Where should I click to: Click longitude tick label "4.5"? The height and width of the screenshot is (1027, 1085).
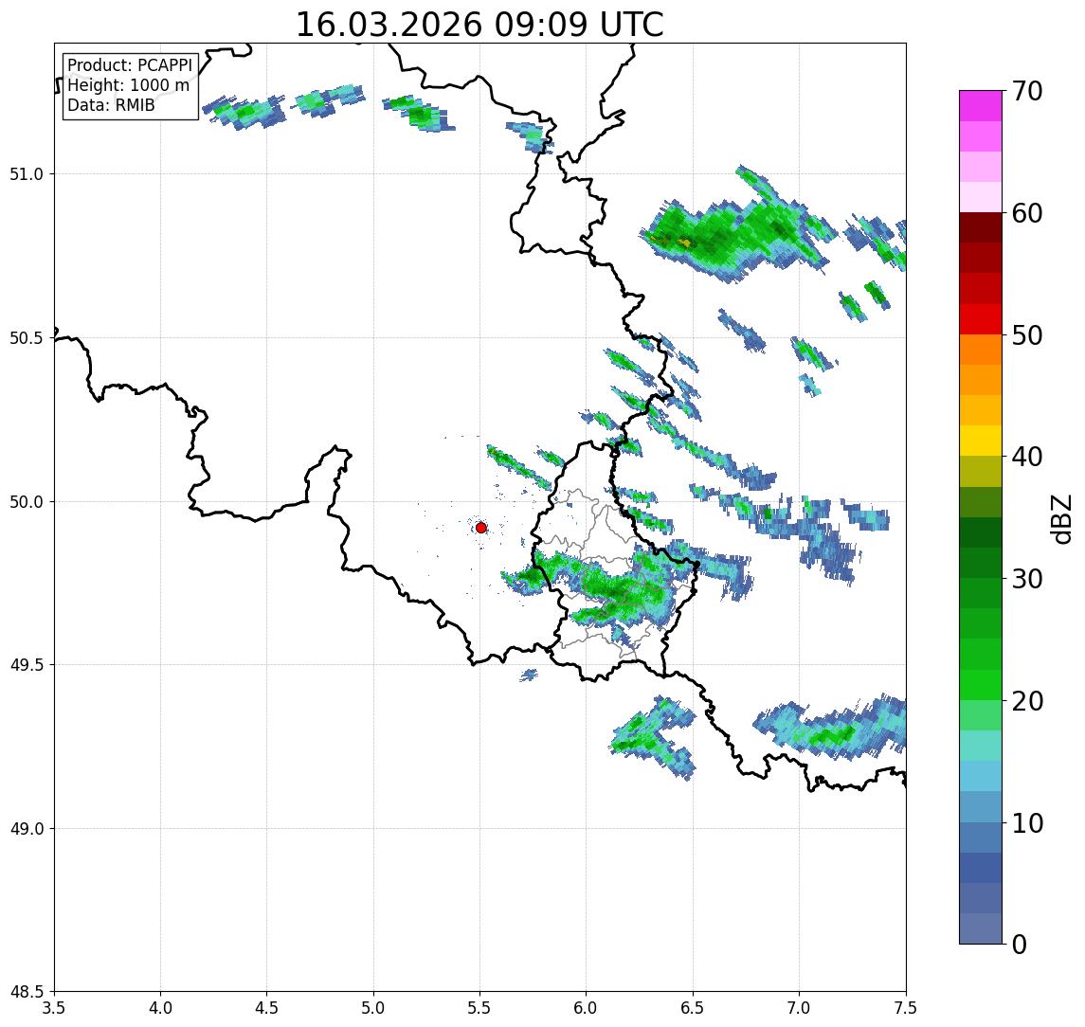click(267, 1008)
